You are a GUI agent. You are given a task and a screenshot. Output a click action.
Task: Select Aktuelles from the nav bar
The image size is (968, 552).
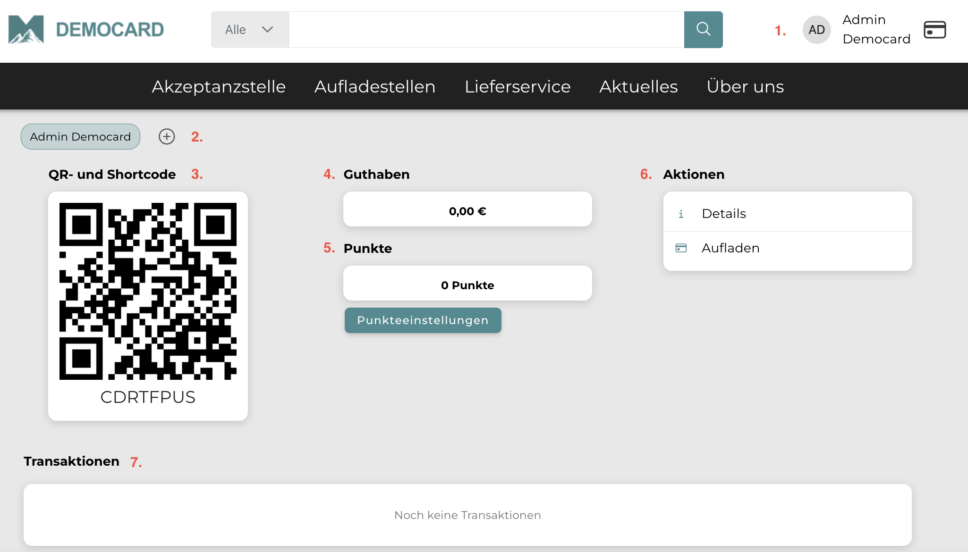click(x=638, y=87)
